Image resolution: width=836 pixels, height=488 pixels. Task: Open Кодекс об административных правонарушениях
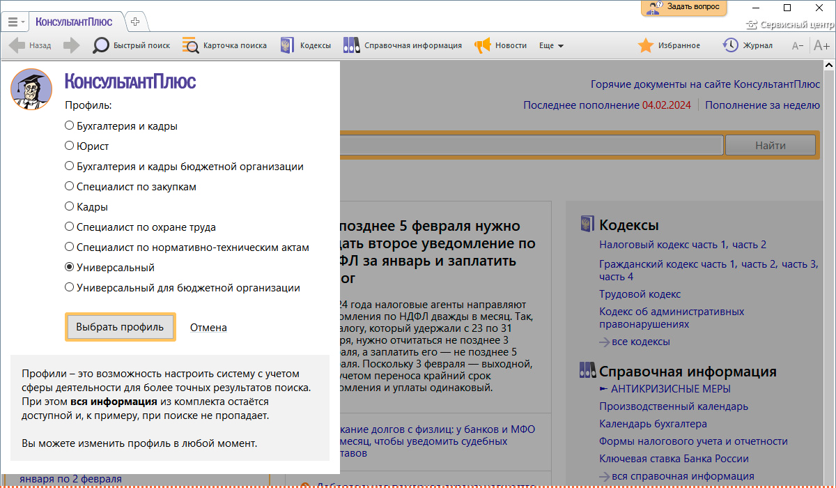(672, 318)
